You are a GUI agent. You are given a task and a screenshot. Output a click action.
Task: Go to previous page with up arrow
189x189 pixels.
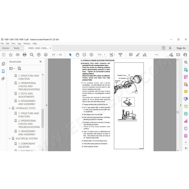(x=39, y=55)
